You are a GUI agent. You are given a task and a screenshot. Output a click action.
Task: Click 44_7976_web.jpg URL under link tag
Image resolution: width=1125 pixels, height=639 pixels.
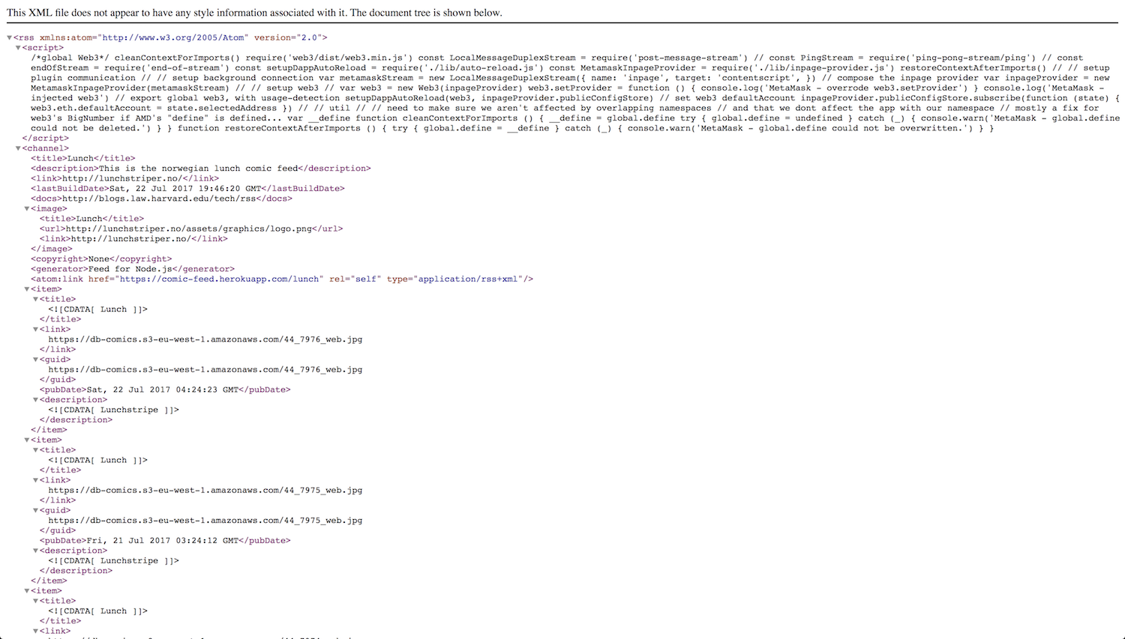coord(205,339)
